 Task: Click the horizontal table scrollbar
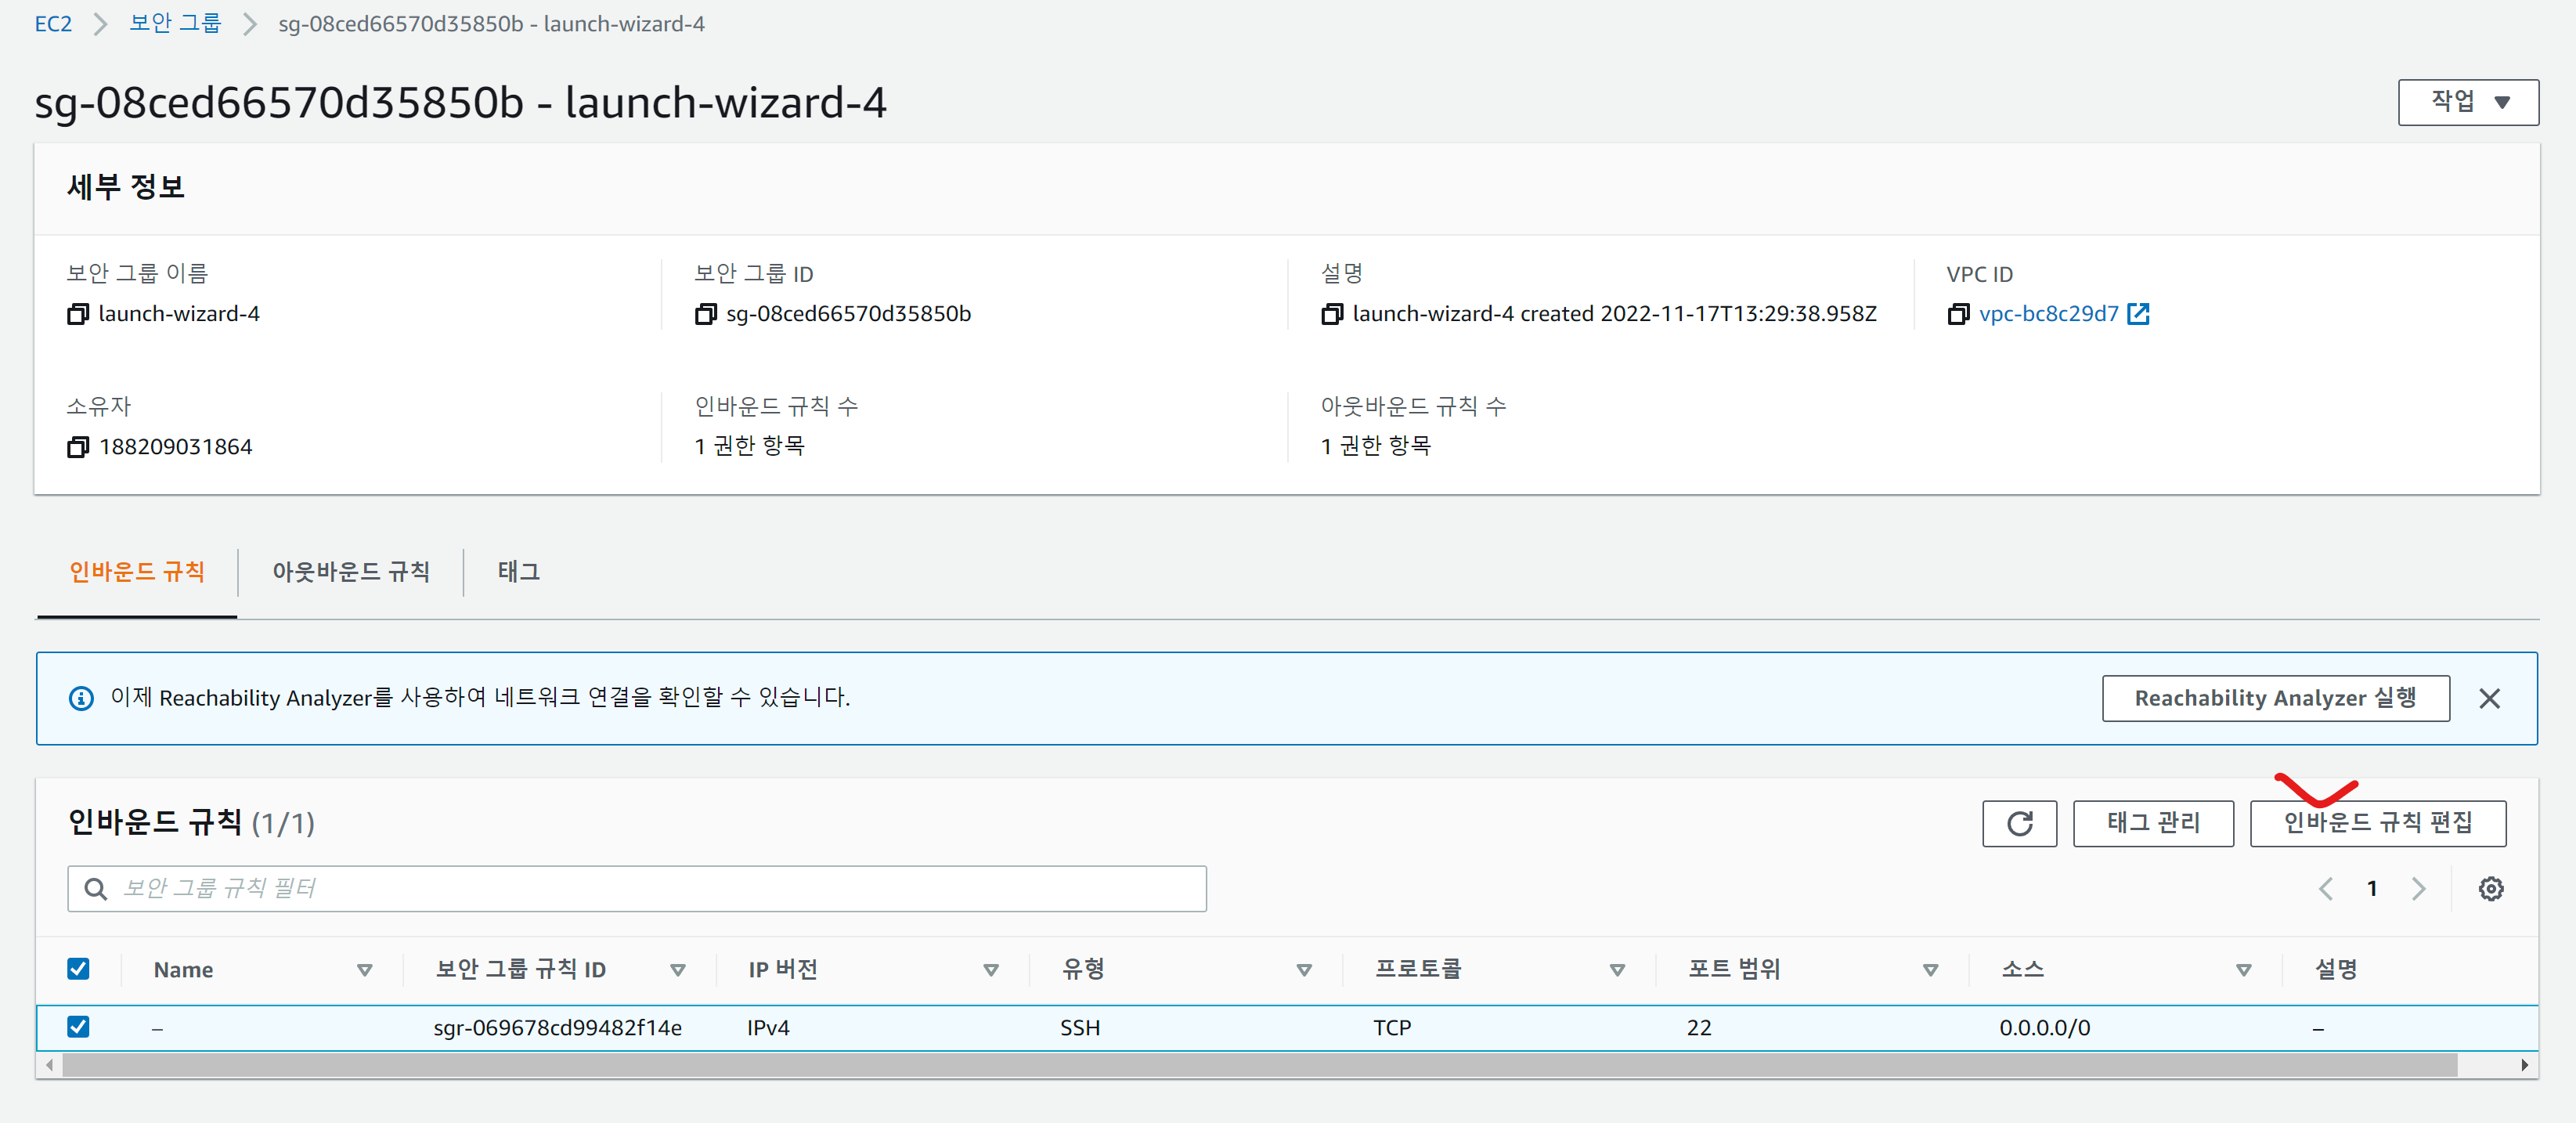pyautogui.click(x=1259, y=1065)
